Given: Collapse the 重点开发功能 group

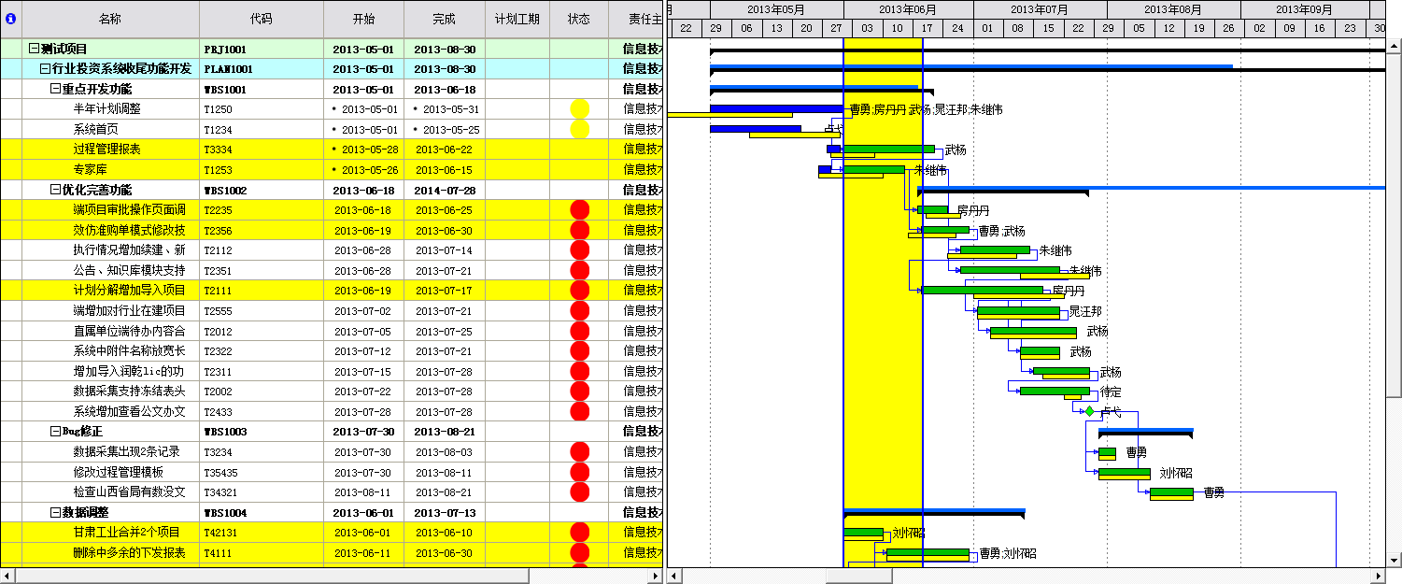Looking at the screenshot, I should [x=54, y=89].
